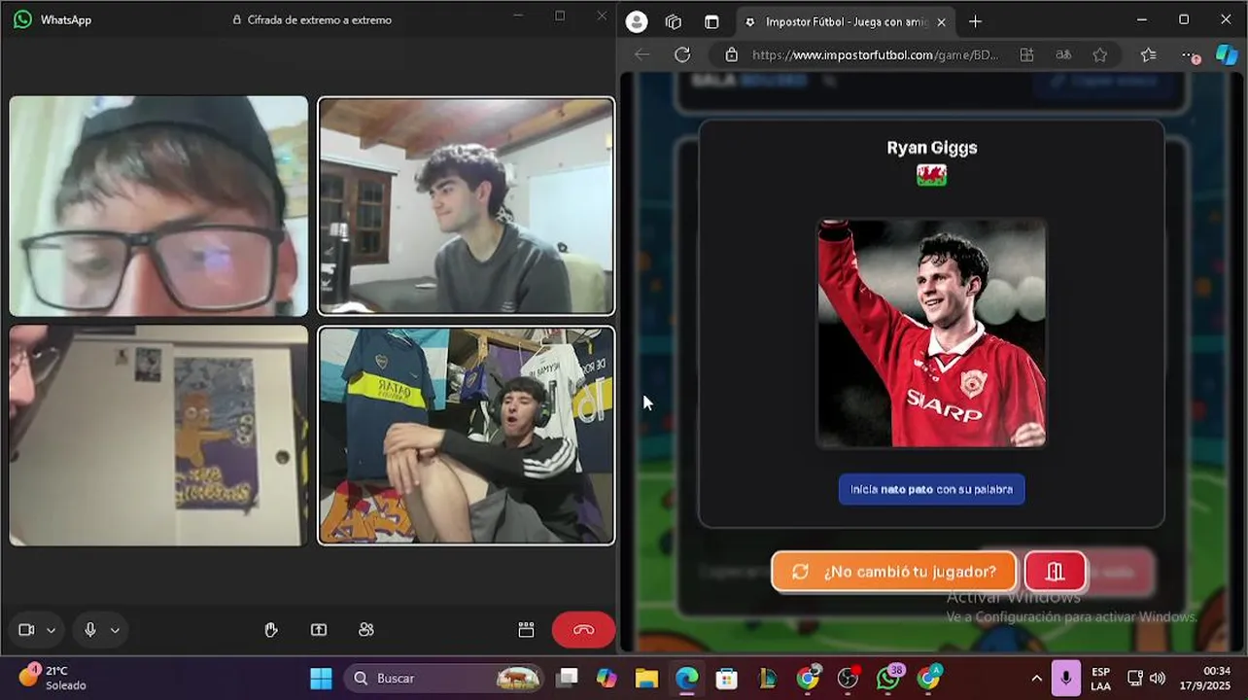Open Windows Start menu
Image resolution: width=1248 pixels, height=700 pixels.
tap(320, 678)
